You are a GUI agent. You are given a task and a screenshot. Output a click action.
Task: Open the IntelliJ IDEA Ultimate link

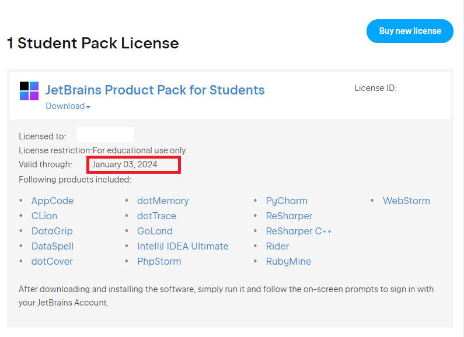click(183, 246)
